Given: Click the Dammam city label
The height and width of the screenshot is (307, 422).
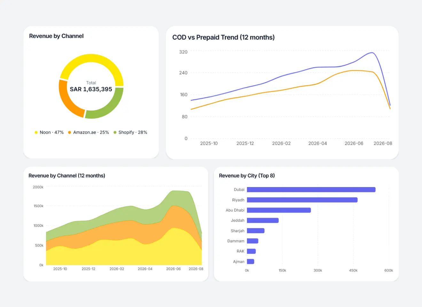Looking at the screenshot, I should tap(236, 241).
